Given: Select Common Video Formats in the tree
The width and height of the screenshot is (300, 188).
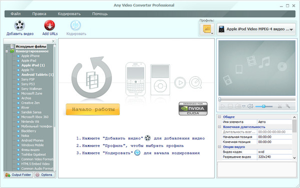Looking at the screenshot, I should pyautogui.click(x=37, y=159).
